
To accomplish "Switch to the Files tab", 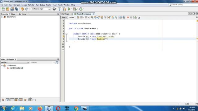I will click(x=13, y=14).
